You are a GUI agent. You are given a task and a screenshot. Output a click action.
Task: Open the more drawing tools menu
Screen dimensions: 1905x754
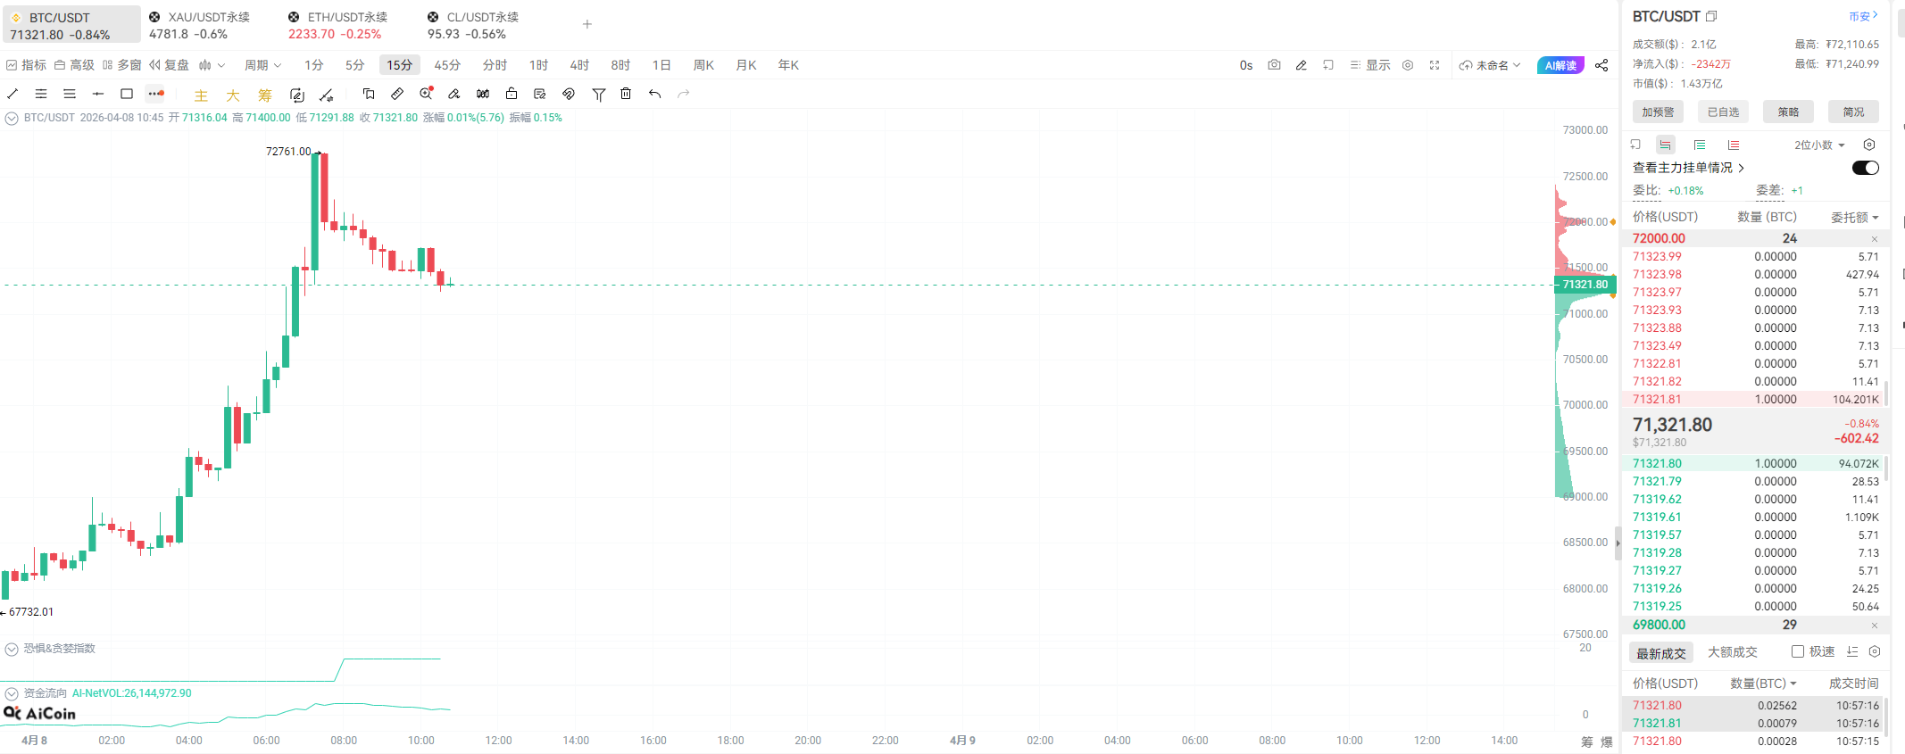click(x=155, y=94)
